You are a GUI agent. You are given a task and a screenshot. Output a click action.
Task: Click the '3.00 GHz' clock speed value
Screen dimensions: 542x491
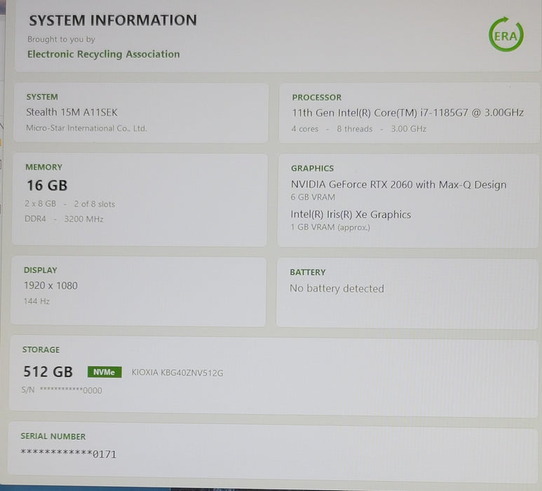(x=409, y=129)
